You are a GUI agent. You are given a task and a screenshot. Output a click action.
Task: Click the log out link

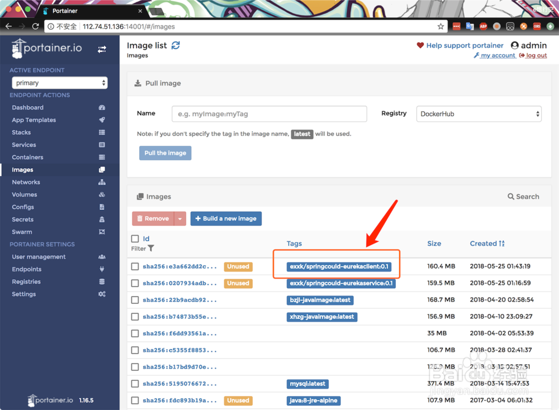click(533, 55)
